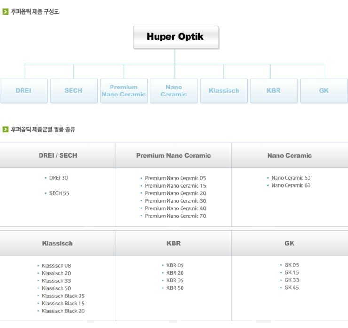This screenshot has width=348, height=328.
Task: Select the GK 45 item
Action: [x=292, y=288]
